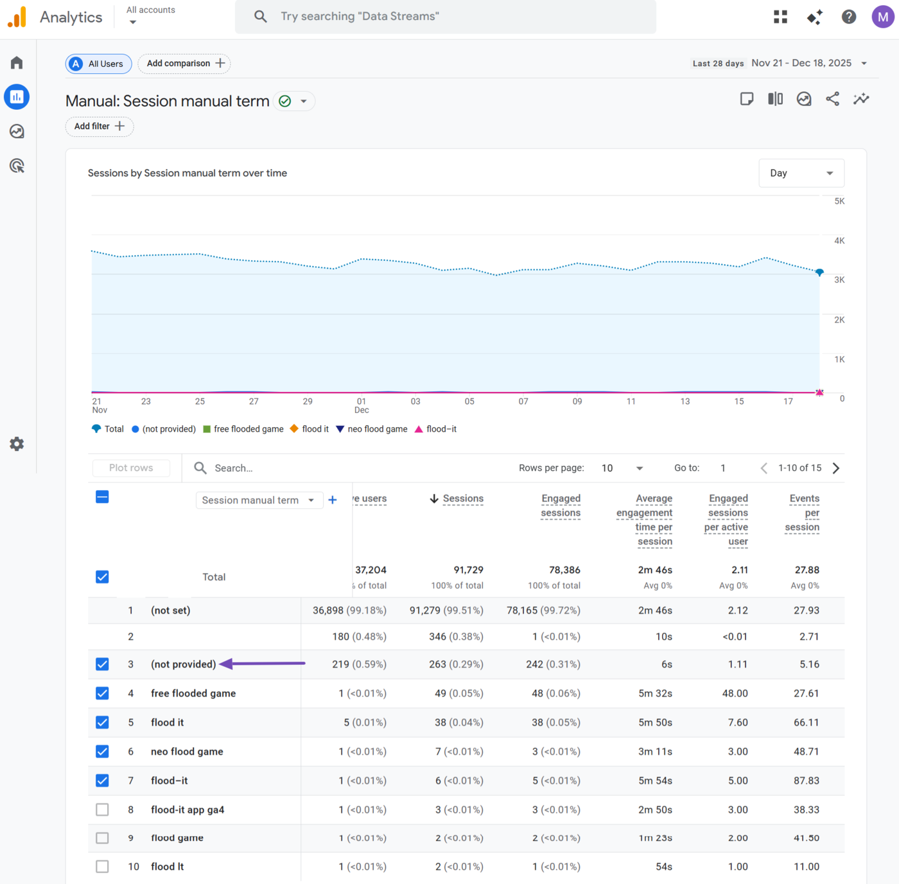Open the Help icon
The height and width of the screenshot is (884, 899).
[848, 17]
